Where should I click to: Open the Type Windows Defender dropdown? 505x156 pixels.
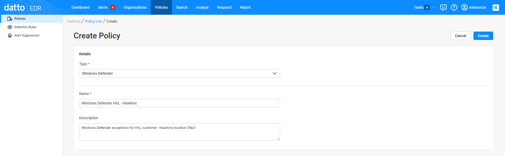coord(180,73)
